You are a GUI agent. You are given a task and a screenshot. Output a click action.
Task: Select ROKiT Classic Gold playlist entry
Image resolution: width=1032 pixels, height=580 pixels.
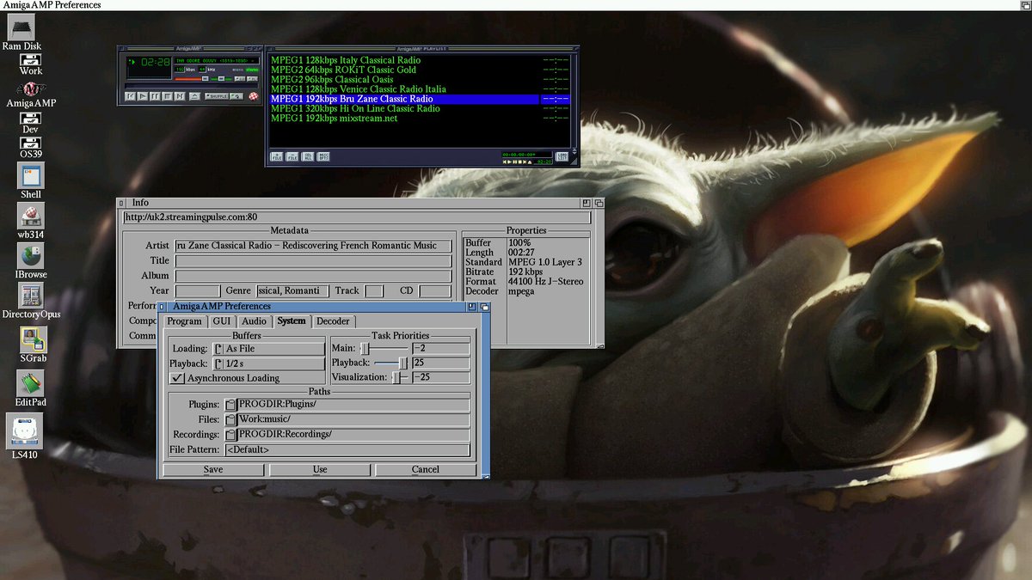point(420,70)
